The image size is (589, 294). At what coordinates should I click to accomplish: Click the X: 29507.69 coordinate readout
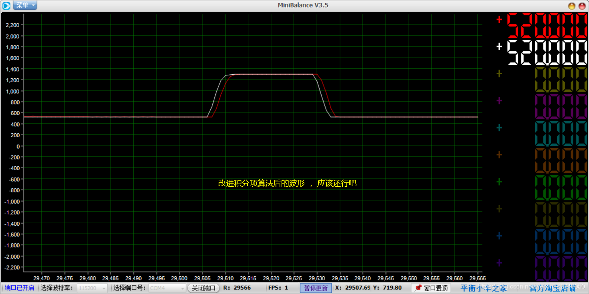pos(353,288)
